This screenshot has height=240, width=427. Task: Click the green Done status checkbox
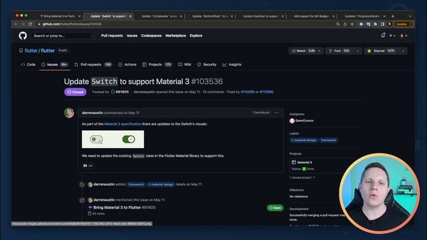coord(304,169)
